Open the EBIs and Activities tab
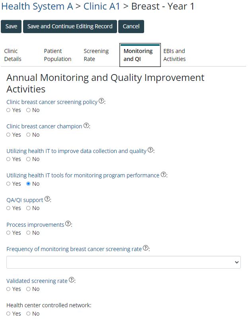This screenshot has height=322, width=248. tap(174, 55)
